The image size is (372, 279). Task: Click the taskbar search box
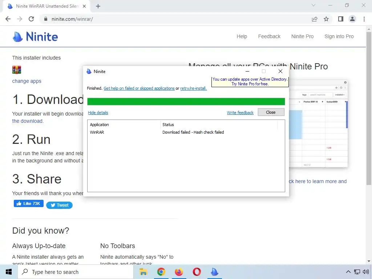coord(76,272)
